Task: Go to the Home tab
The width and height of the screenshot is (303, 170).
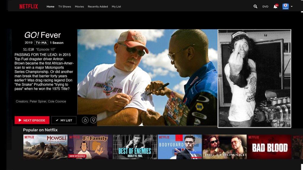Action: pos(51,6)
